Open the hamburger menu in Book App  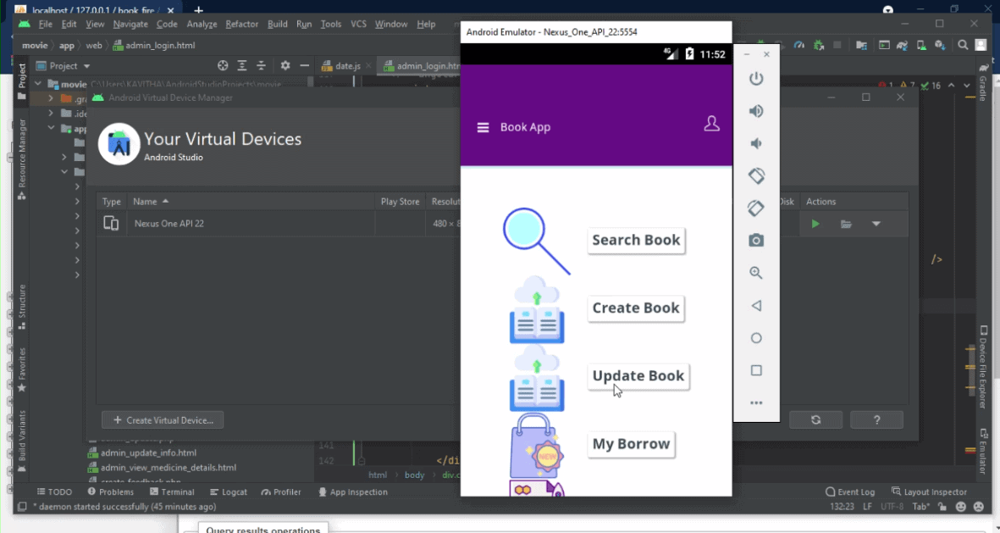click(483, 128)
